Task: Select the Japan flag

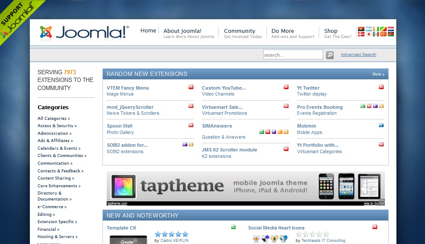Action: tap(368, 34)
